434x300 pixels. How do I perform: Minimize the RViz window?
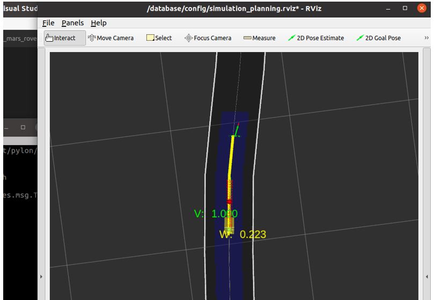(388, 9)
